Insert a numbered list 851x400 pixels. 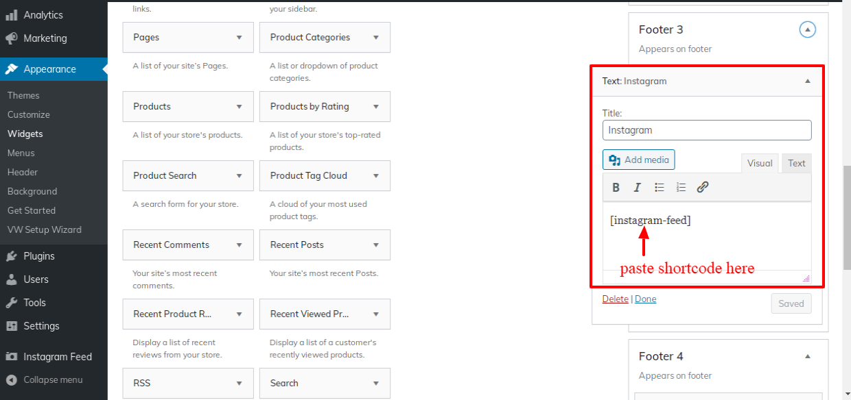[x=681, y=188]
